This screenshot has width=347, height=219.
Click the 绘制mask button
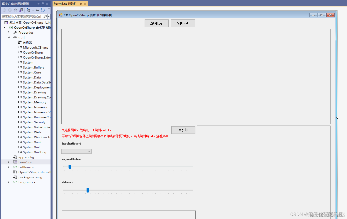point(183,23)
